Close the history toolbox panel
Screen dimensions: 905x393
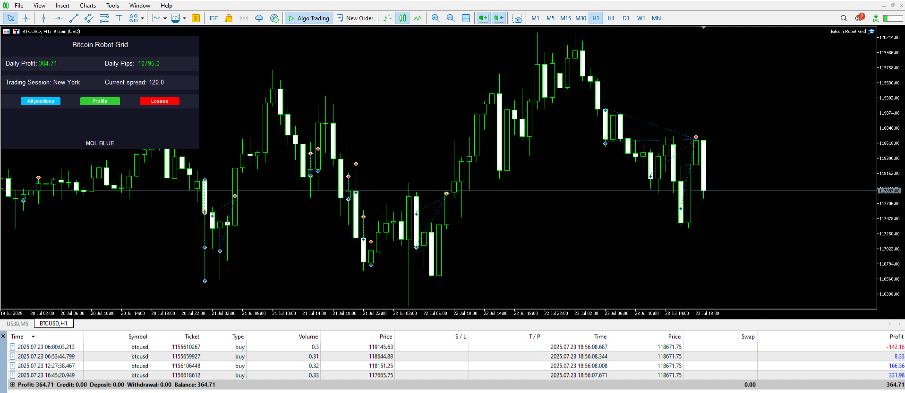coord(3,336)
